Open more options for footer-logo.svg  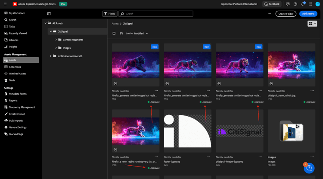208,157
